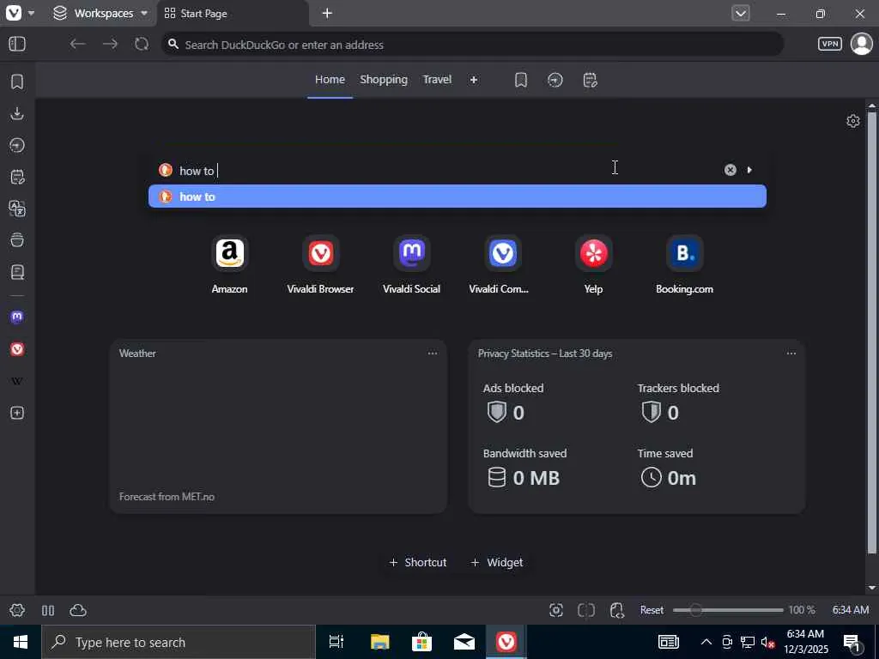Add a new Widget
The height and width of the screenshot is (659, 879).
coord(497,562)
